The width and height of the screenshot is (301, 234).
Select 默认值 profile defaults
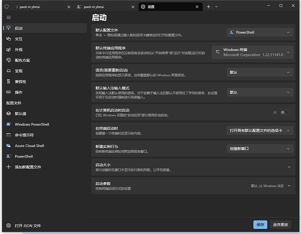(x=45, y=114)
